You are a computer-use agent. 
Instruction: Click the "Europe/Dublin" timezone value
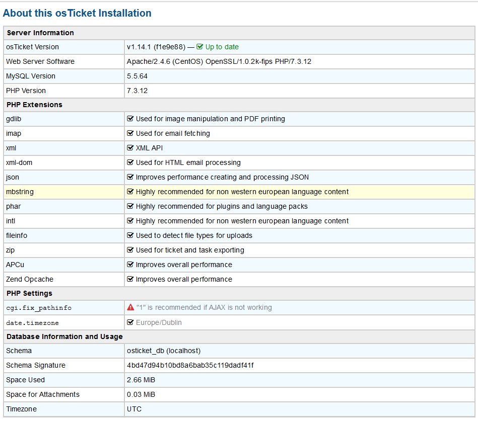(159, 322)
